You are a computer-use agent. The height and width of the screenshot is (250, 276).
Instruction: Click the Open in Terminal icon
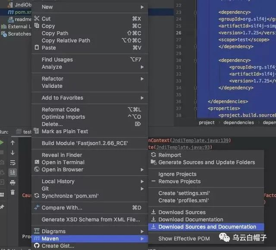click(x=37, y=162)
